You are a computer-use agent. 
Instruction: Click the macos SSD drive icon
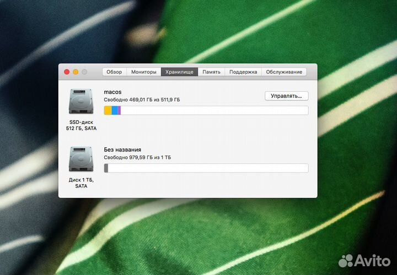coord(81,101)
